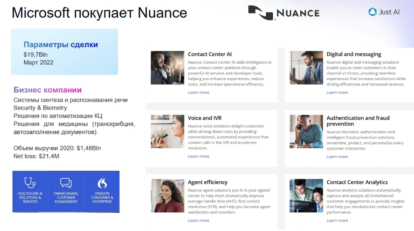Click the $19,7Bln deal value

[36, 54]
